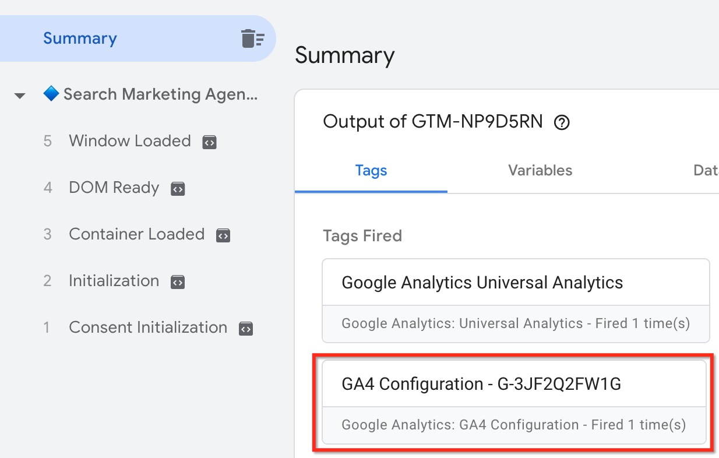Click the blue diamond page icon
Screen dimensions: 719x458
tap(51, 94)
